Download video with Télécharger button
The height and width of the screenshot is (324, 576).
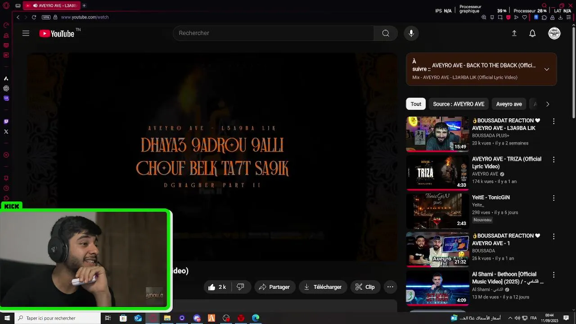[x=323, y=287]
